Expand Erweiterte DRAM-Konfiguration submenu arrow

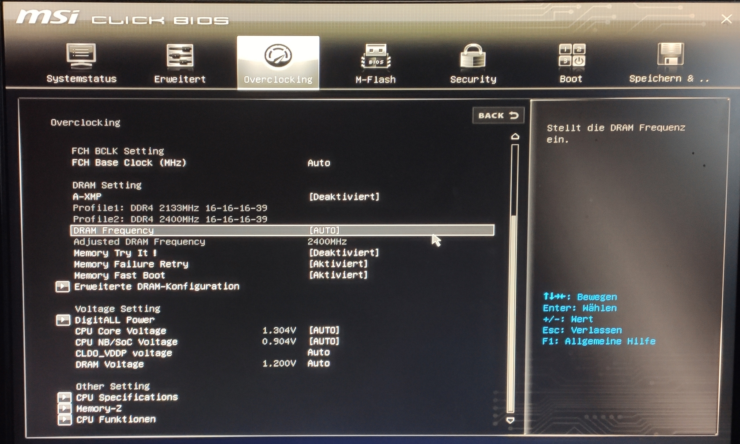point(62,287)
